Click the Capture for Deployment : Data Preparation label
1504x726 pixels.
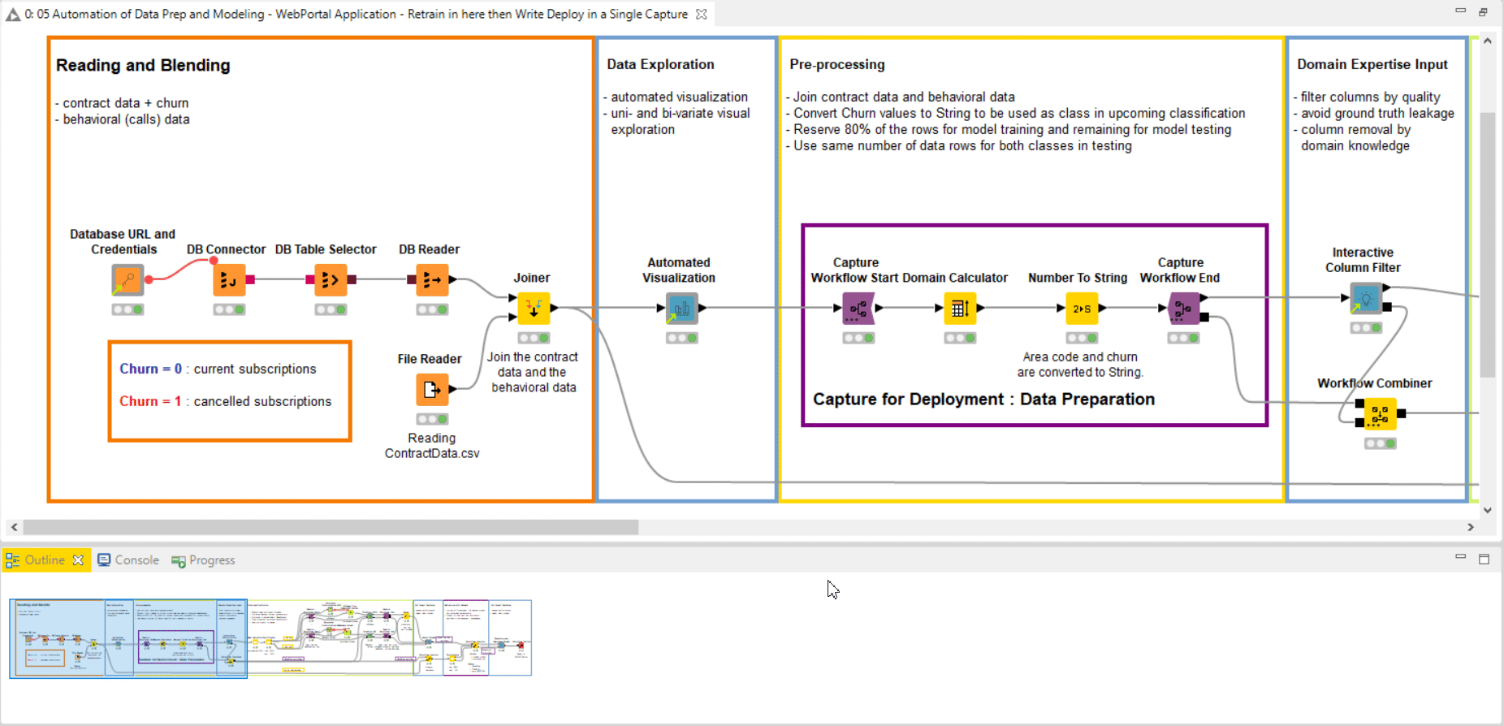tap(983, 399)
